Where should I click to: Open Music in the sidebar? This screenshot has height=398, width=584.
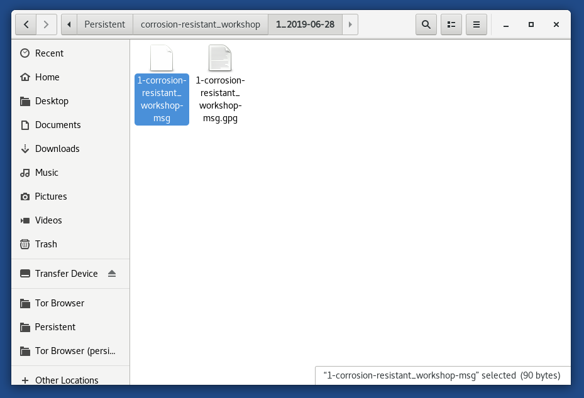[x=70, y=172]
